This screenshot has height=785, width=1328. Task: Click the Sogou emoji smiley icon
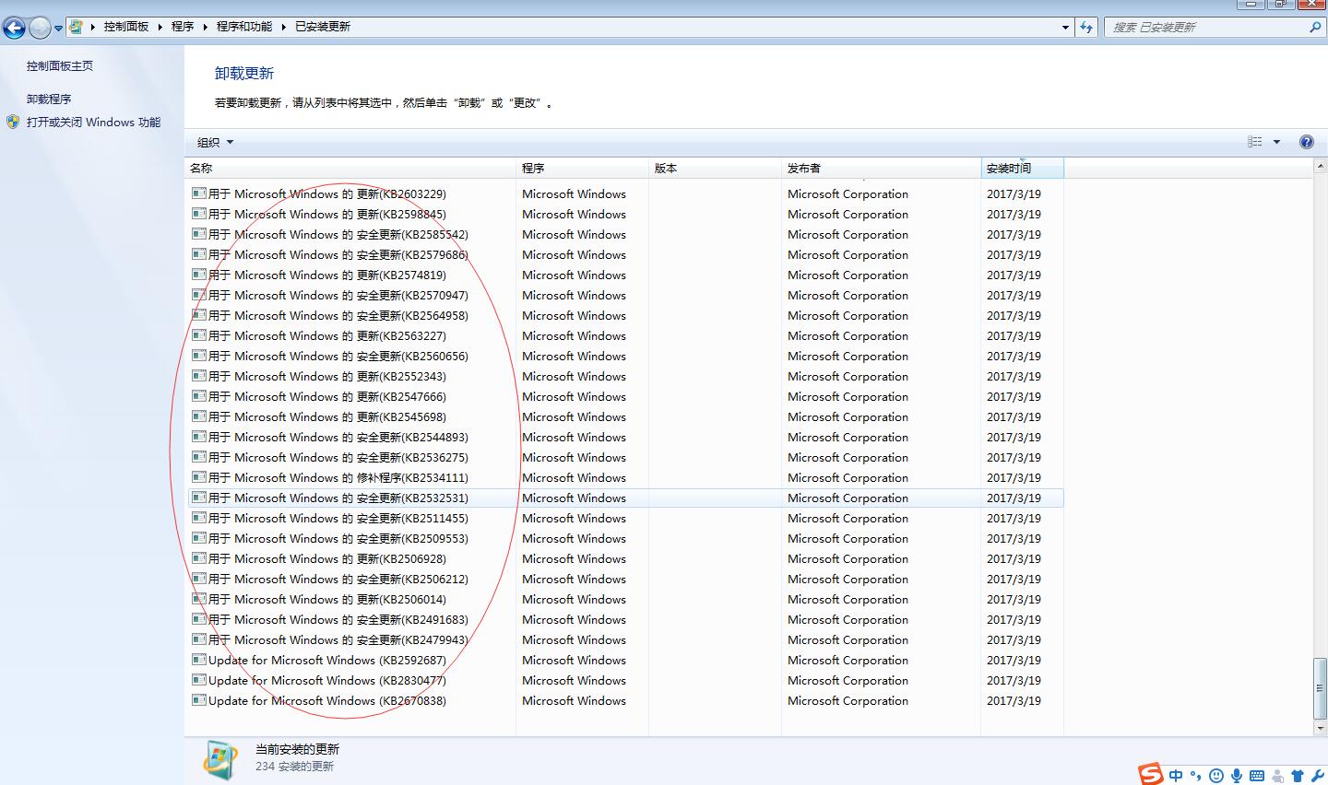pyautogui.click(x=1216, y=776)
